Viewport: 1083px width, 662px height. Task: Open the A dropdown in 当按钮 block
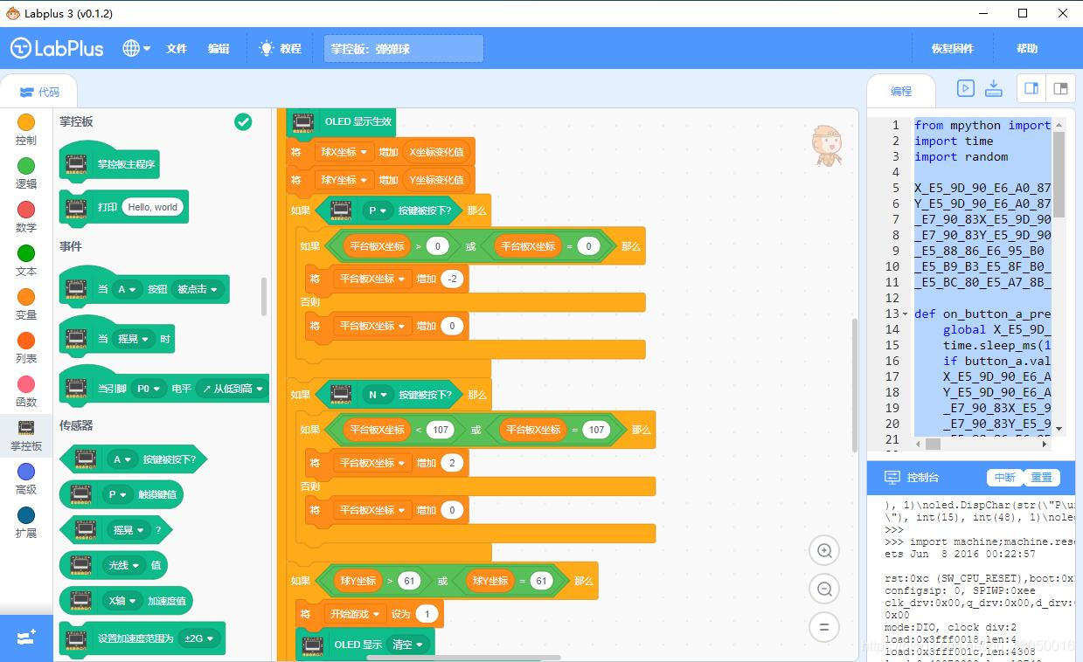[x=127, y=289]
